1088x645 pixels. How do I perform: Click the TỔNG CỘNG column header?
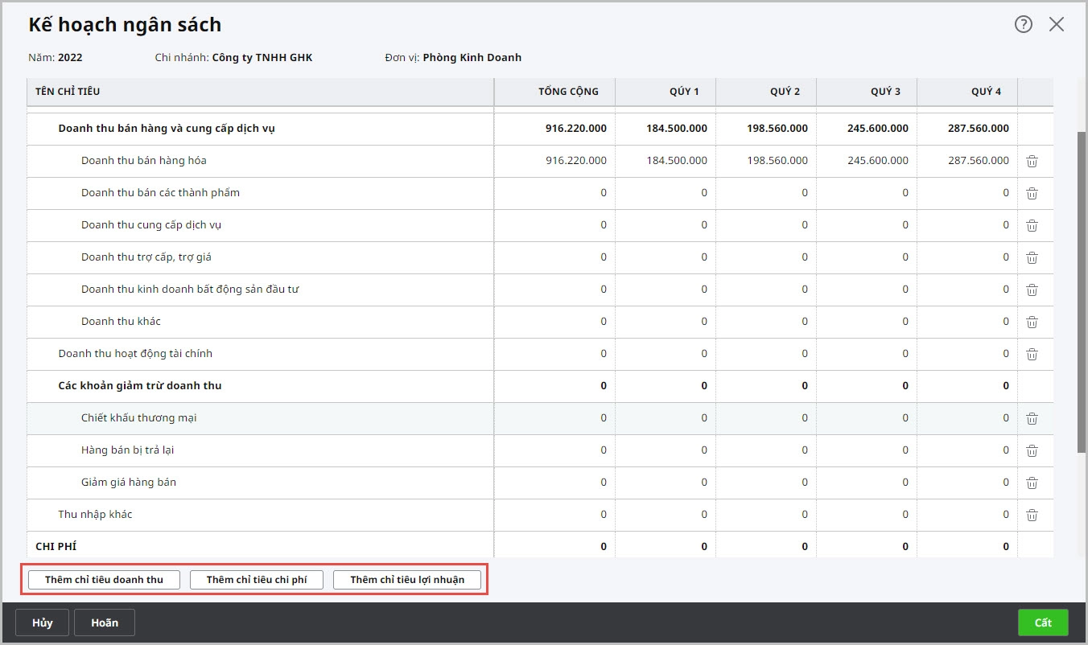[x=554, y=92]
